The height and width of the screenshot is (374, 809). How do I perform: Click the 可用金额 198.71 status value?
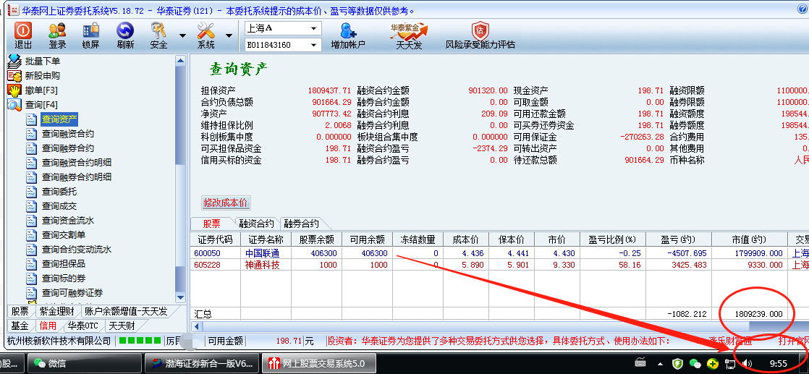point(289,341)
